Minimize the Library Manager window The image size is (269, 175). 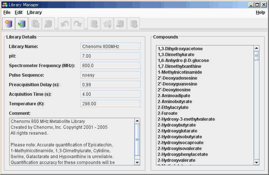tap(251, 5)
